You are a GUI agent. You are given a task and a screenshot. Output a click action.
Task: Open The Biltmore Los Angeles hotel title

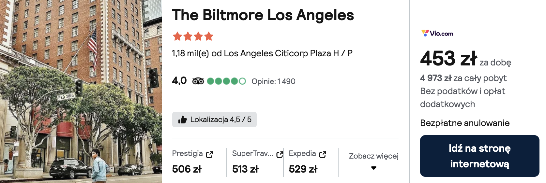tap(263, 15)
